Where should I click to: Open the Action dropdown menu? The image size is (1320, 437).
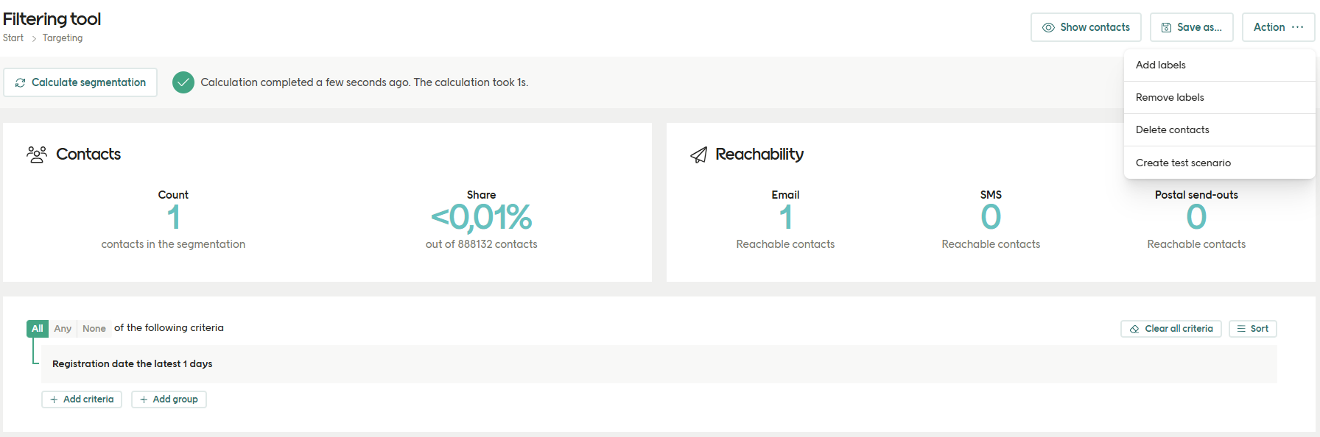click(x=1278, y=27)
